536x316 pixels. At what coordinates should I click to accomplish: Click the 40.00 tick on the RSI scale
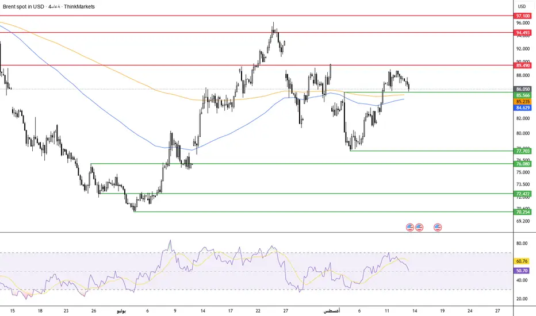pos(522,280)
